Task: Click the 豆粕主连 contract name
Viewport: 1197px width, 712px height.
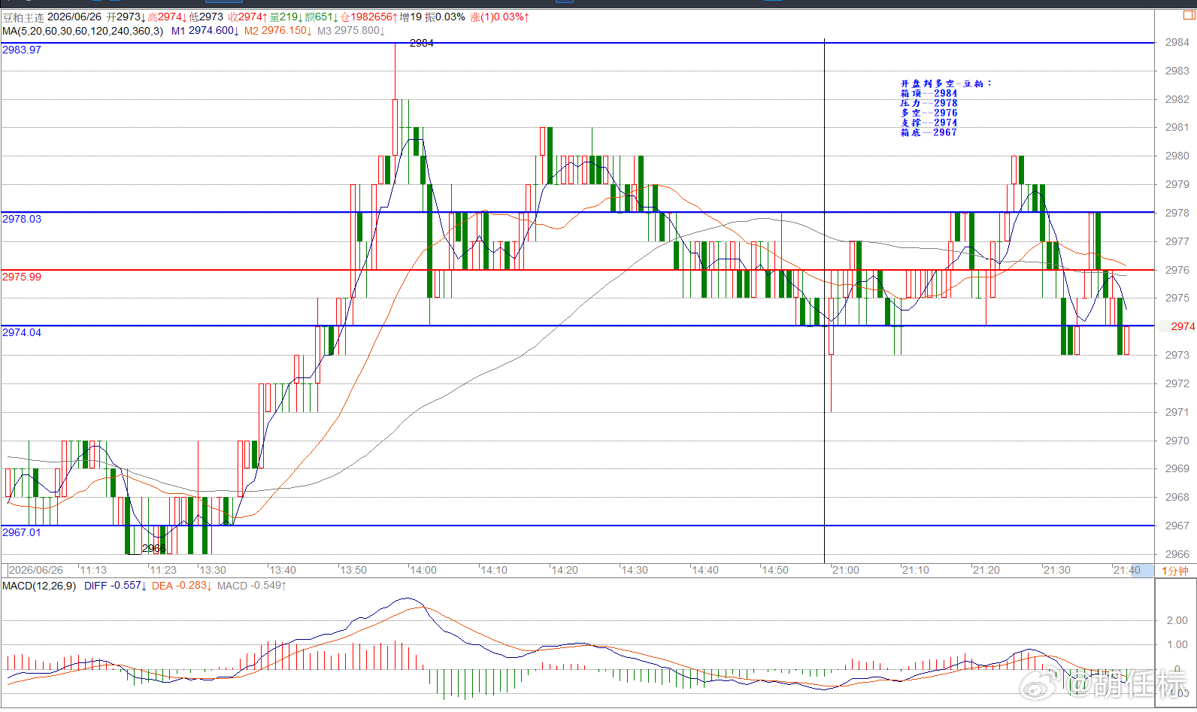Action: [23, 17]
